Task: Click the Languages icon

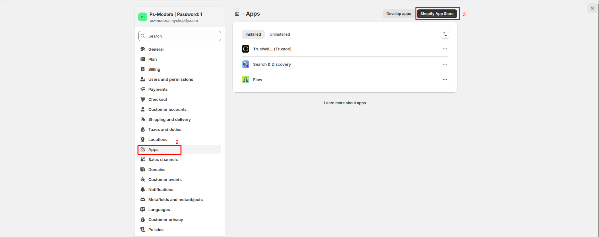Action: click(143, 209)
